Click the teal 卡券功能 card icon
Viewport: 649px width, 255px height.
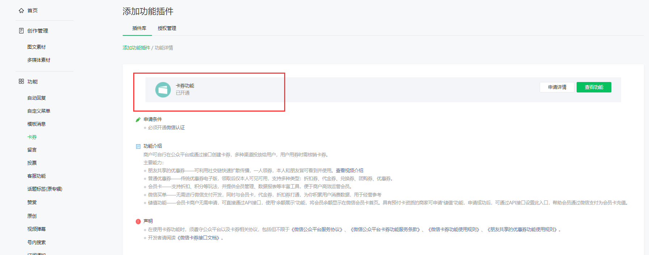[x=163, y=90]
